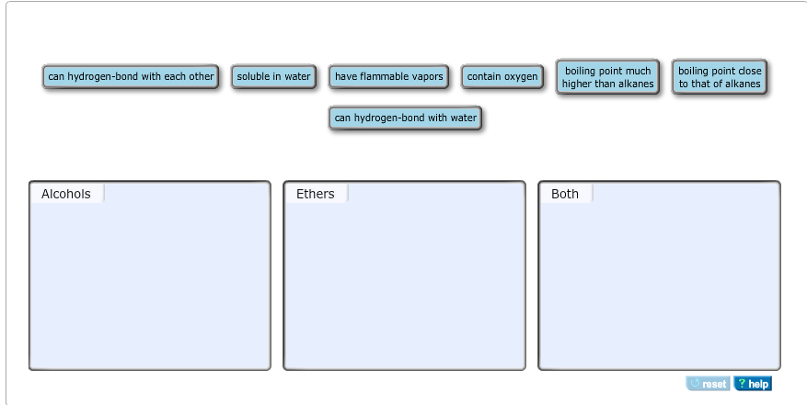Screen dimensions: 807x405
Task: Choose the 'contain oxygen' tile
Action: pos(502,77)
